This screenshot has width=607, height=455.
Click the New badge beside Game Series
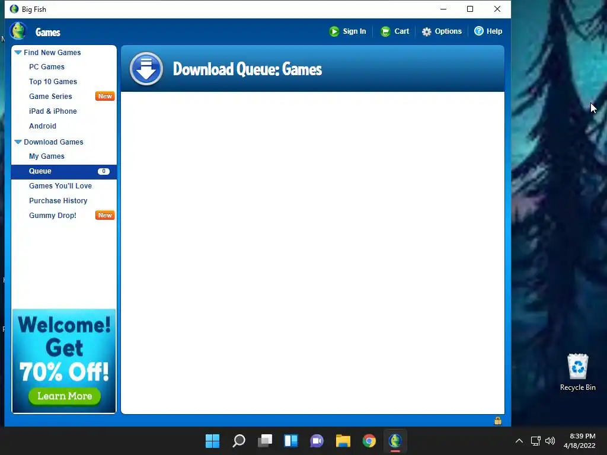[x=105, y=97]
